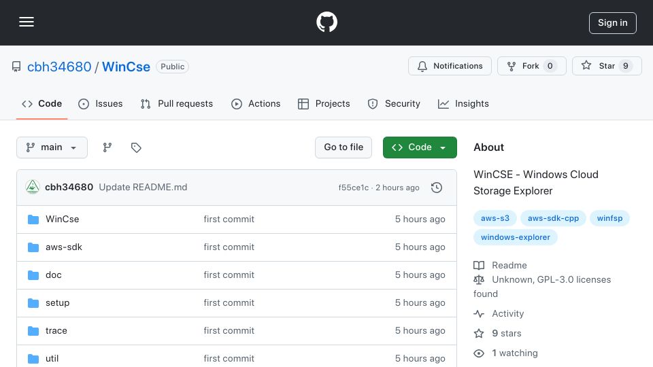
Task: Switch to the Insights tab
Action: (463, 103)
